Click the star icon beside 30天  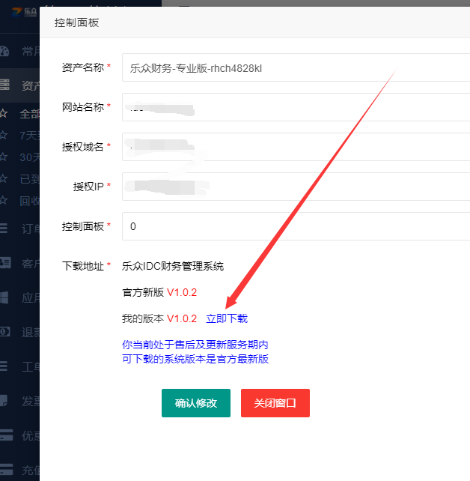click(x=4, y=157)
